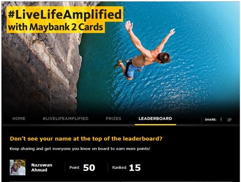
Task: Share the page via Facebook icon
Action: point(221,119)
